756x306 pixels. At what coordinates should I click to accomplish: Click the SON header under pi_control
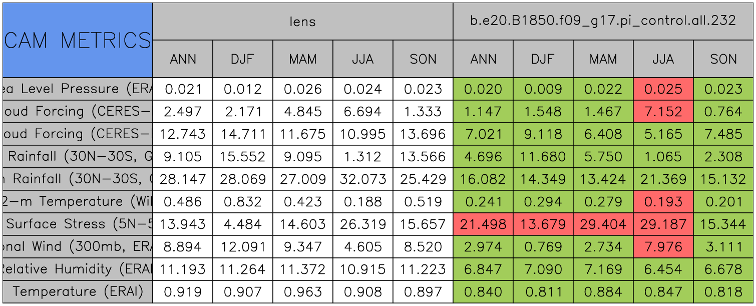(723, 59)
